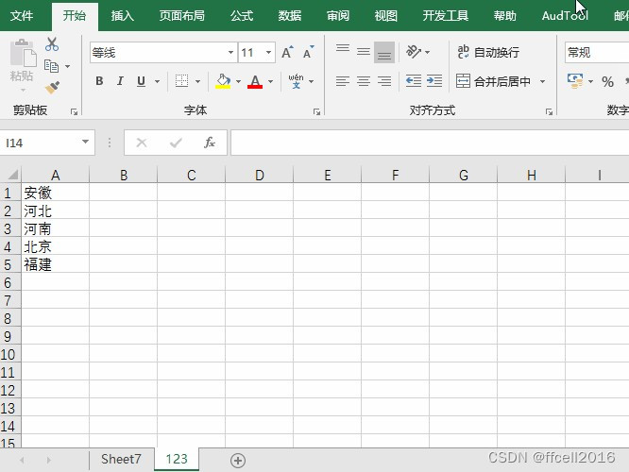Open underline style dropdown
Screen dimensions: 629x472
pos(157,81)
